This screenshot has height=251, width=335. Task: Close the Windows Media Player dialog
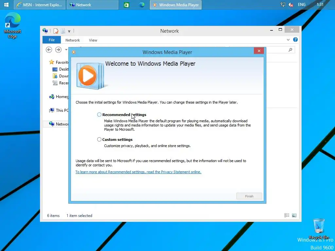pyautogui.click(x=259, y=51)
